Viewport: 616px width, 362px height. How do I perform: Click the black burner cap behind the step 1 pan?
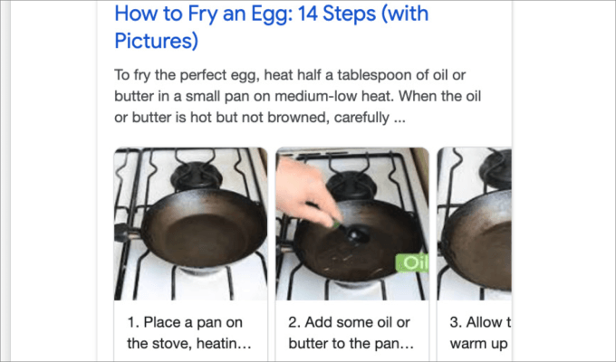coord(197,176)
